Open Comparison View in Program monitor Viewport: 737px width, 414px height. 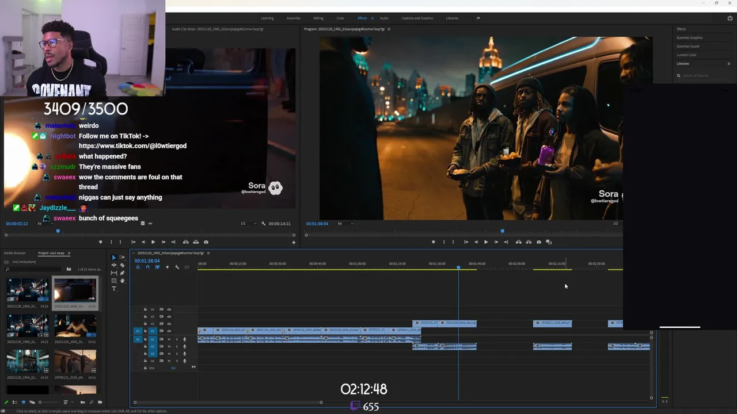click(x=549, y=242)
